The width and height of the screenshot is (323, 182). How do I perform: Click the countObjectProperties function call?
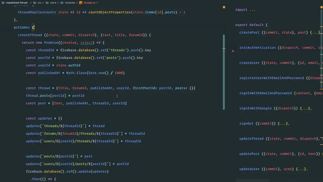coord(110,12)
